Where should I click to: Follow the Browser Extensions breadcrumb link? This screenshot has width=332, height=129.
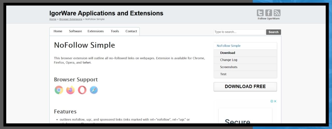click(x=71, y=19)
